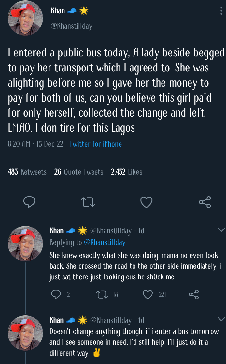Reply to the main tweet
Screen dimensions: 226x364
tap(29, 202)
